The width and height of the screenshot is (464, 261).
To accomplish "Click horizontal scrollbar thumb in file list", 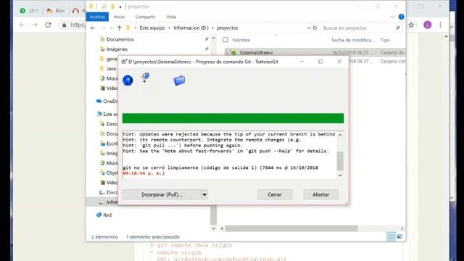I will [x=291, y=228].
